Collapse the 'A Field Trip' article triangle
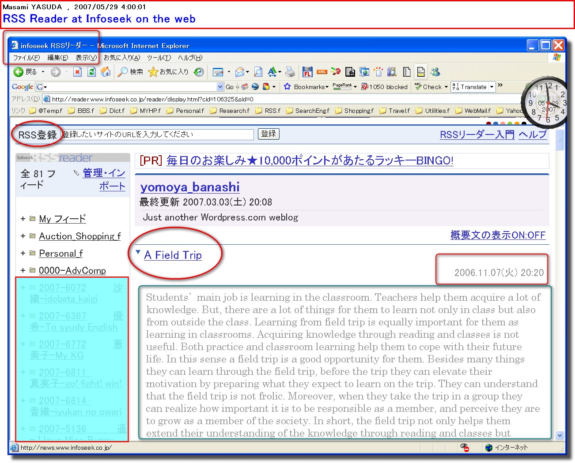Viewport: 575px width, 463px height. pyautogui.click(x=138, y=253)
